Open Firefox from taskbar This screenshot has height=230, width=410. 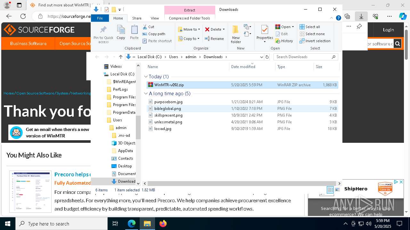point(163,224)
